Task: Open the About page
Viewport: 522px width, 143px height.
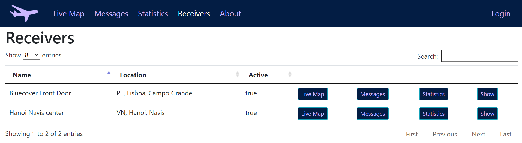Action: (230, 14)
